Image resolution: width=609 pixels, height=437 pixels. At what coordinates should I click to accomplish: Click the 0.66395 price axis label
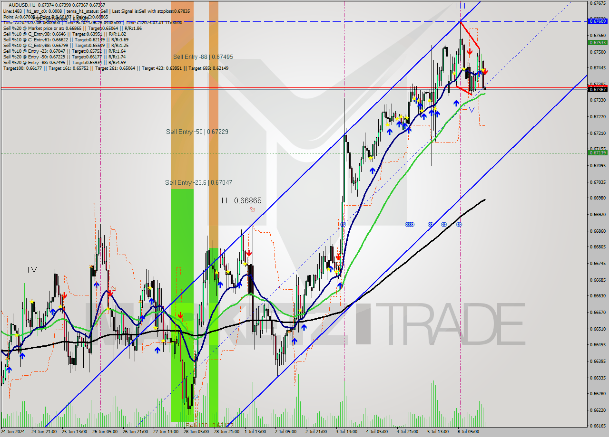[x=598, y=361]
